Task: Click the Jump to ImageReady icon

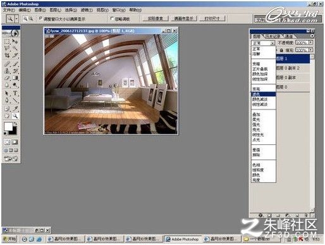Action: pyautogui.click(x=11, y=158)
